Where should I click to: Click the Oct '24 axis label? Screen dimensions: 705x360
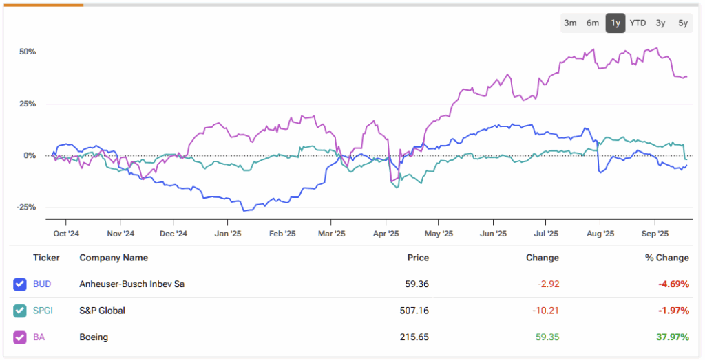pyautogui.click(x=66, y=234)
